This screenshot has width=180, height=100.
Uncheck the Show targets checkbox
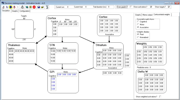pyautogui.click(x=169, y=7)
